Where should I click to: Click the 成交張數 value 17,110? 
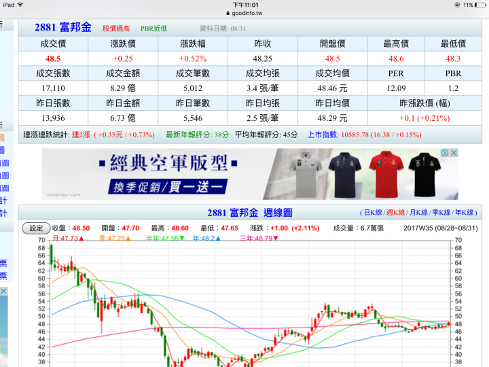coord(54,88)
